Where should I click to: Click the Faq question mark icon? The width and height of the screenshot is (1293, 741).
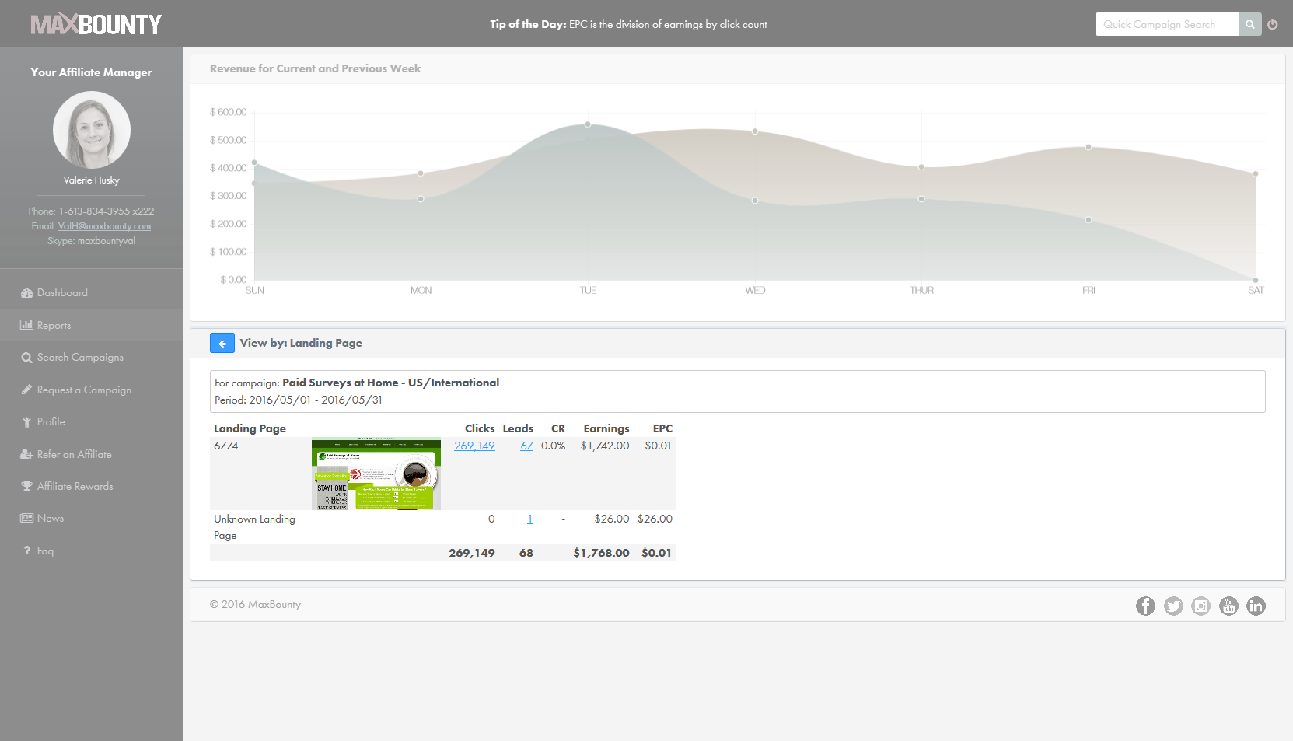(26, 551)
